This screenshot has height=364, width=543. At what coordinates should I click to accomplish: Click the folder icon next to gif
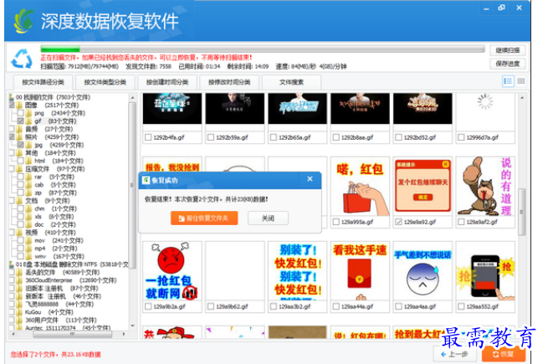(29, 121)
